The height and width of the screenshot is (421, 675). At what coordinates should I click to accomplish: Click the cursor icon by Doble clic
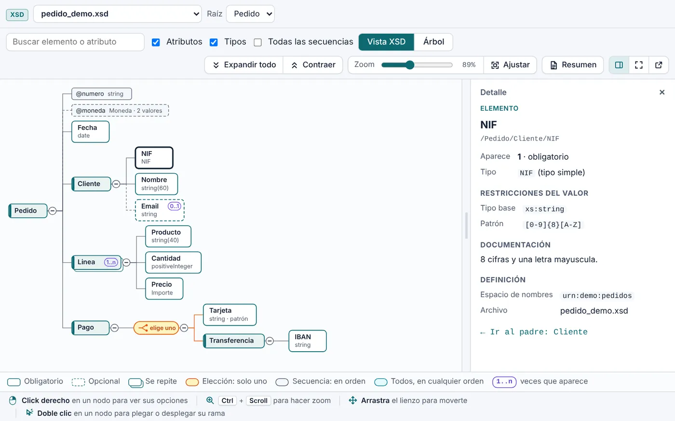pos(29,413)
